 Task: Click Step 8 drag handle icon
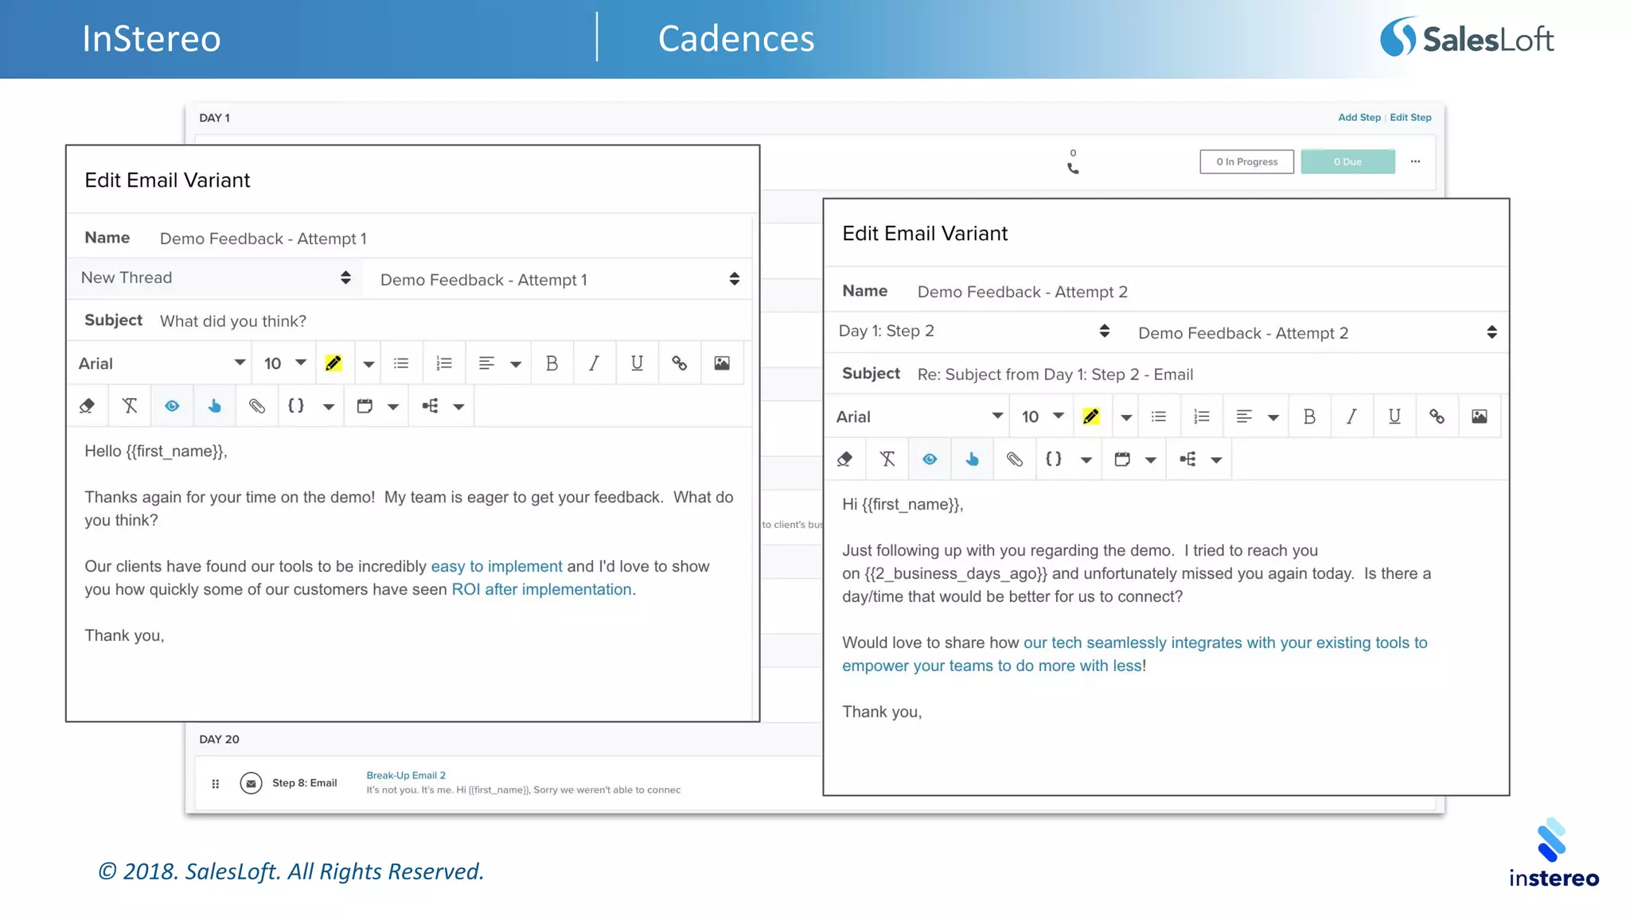tap(216, 784)
